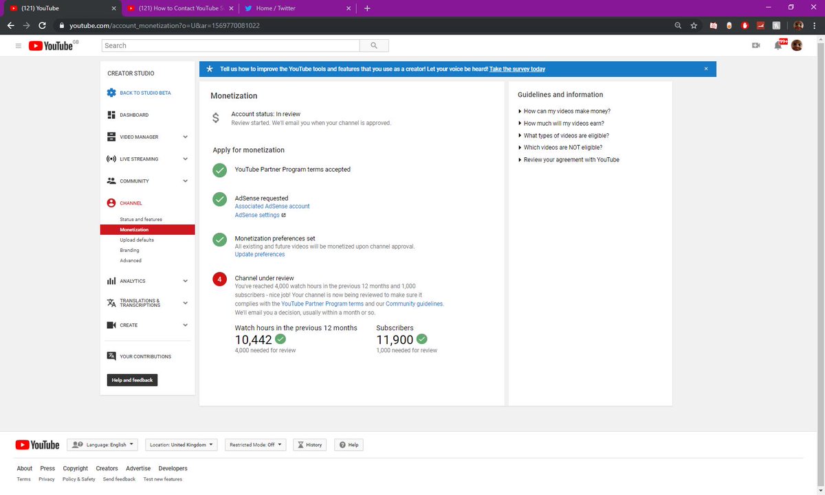The height and width of the screenshot is (495, 825).
Task: Open the create video camera icon
Action: (x=756, y=45)
